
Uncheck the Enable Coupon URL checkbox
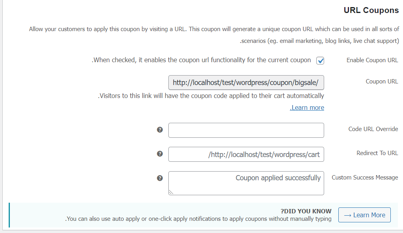(x=320, y=61)
